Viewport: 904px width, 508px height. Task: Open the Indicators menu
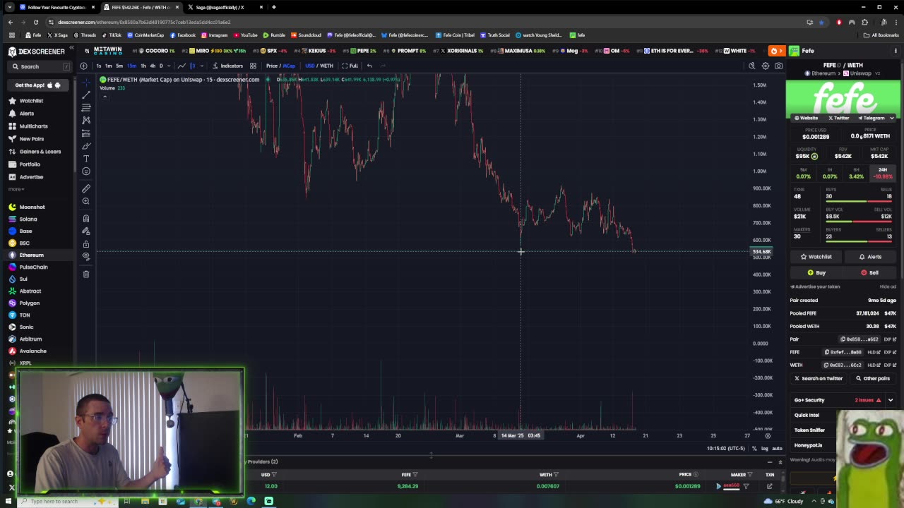[227, 66]
